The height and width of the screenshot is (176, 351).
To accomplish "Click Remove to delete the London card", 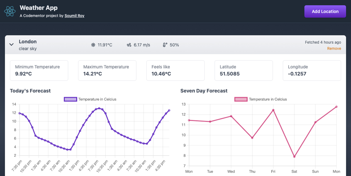I will pyautogui.click(x=334, y=48).
